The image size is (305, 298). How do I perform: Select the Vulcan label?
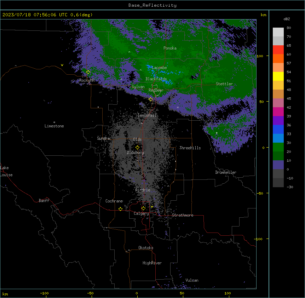[x=192, y=280]
